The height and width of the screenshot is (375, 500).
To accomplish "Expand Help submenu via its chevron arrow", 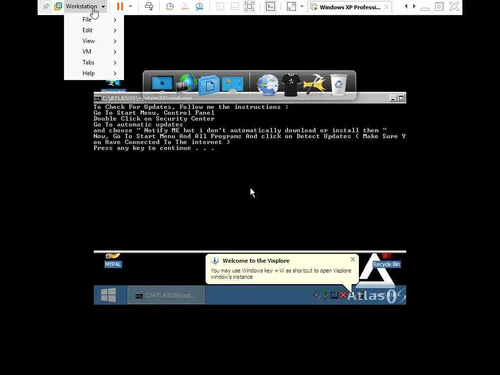I will click(115, 73).
